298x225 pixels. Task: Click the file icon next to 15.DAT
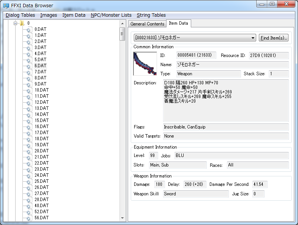pyautogui.click(x=29, y=121)
